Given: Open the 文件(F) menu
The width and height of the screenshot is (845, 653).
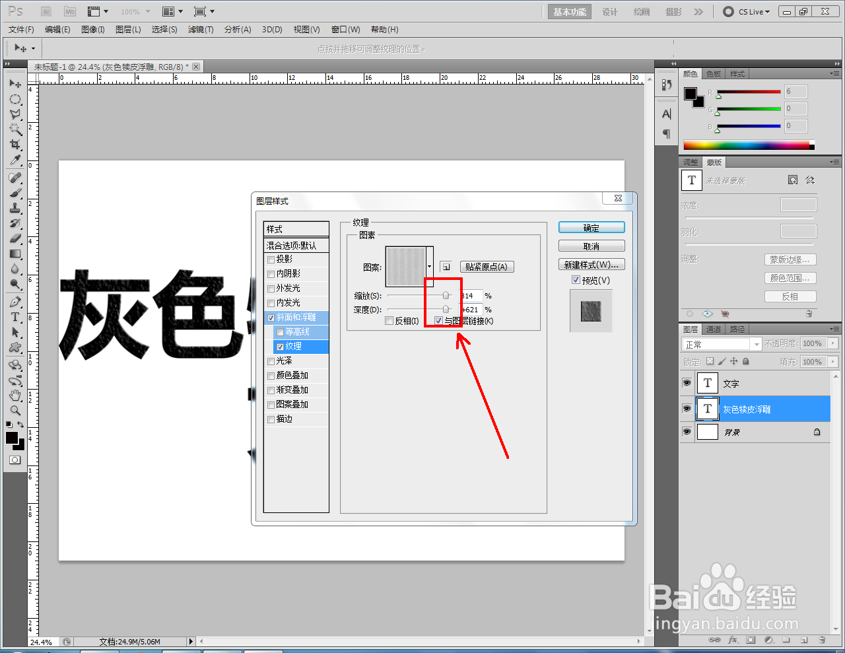Looking at the screenshot, I should click(21, 30).
